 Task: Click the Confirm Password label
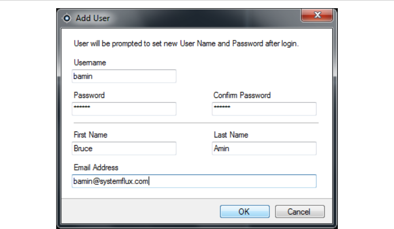242,95
